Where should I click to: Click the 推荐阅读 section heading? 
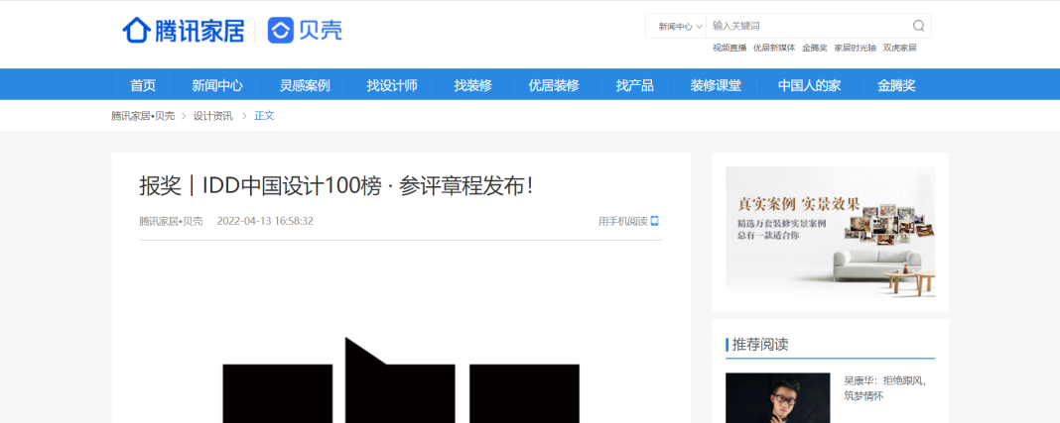760,344
